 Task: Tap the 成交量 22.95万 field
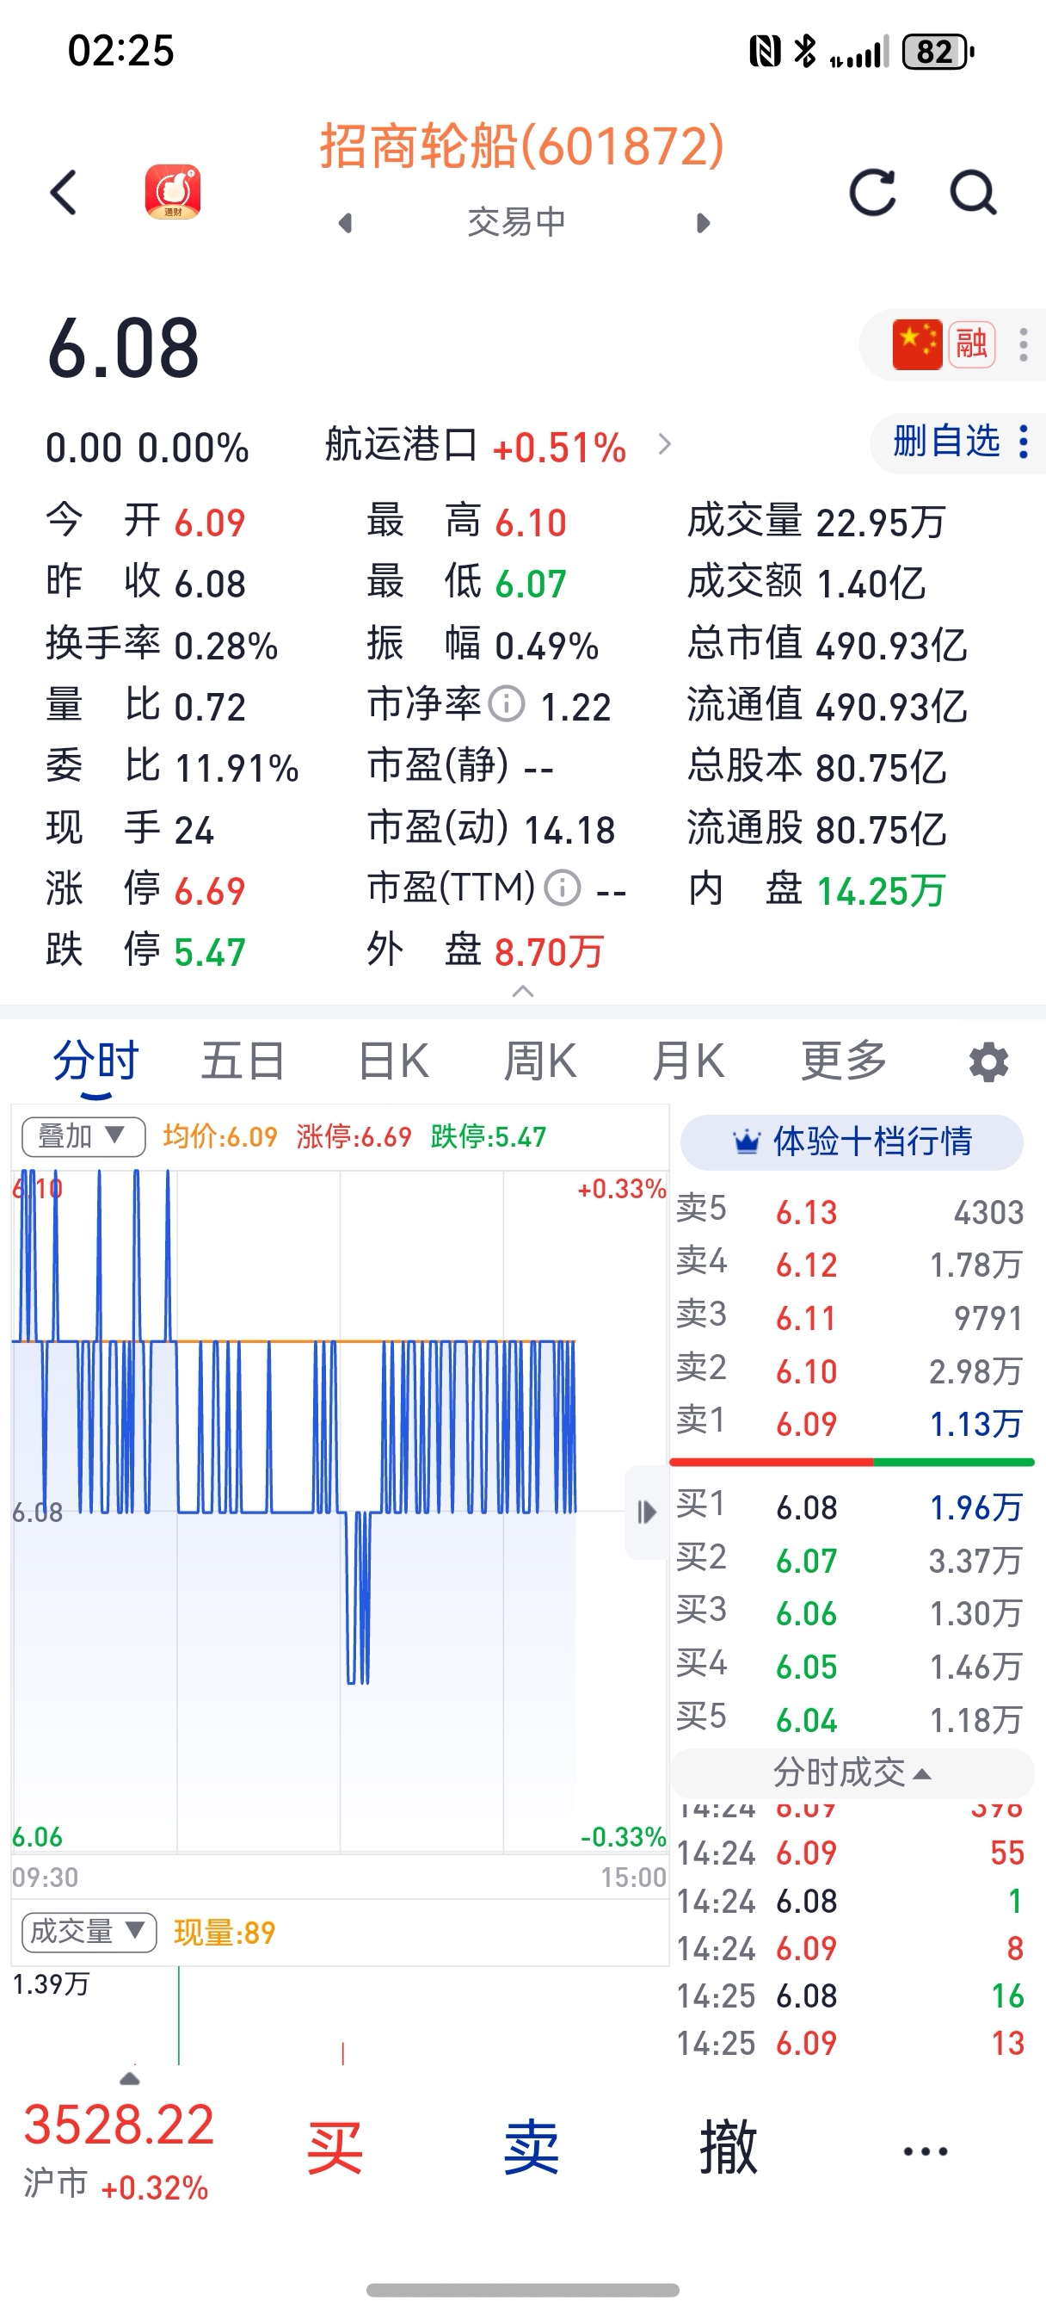coord(816,521)
